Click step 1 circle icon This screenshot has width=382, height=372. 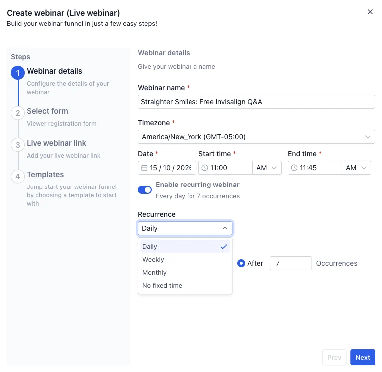pyautogui.click(x=18, y=73)
